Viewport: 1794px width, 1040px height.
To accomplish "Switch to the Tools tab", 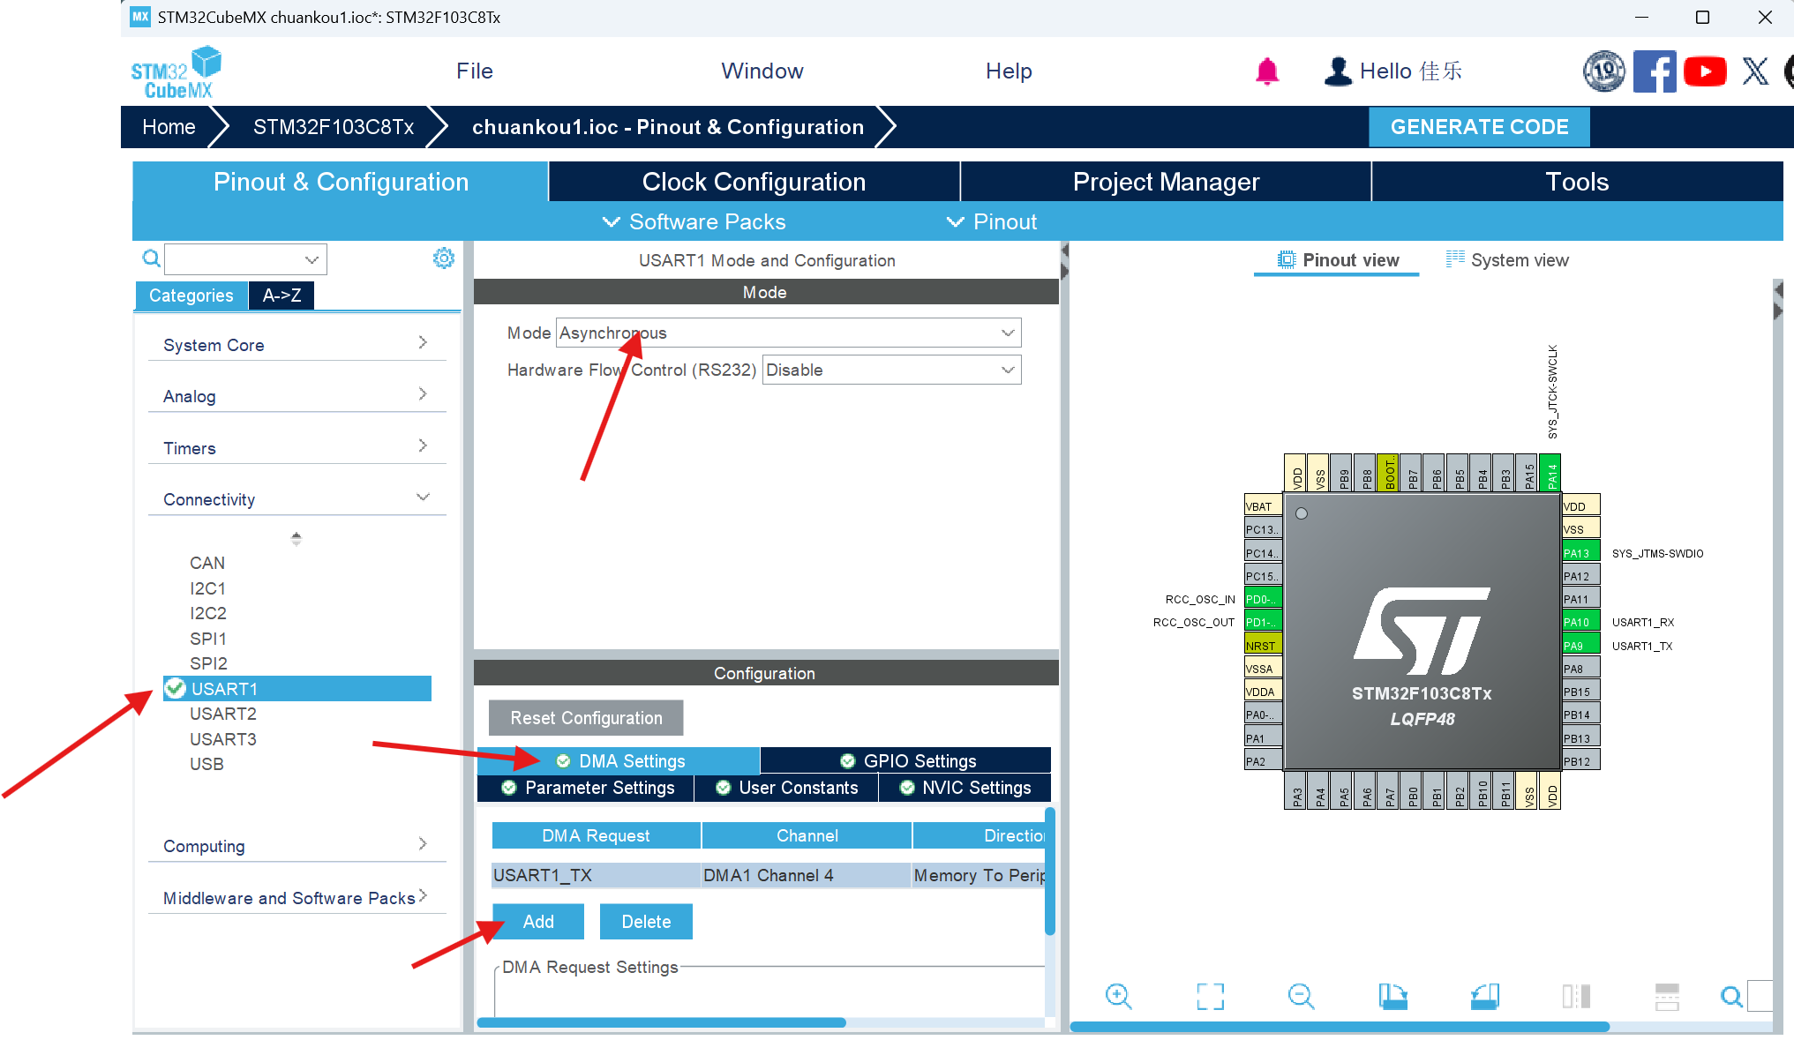I will pos(1577,182).
